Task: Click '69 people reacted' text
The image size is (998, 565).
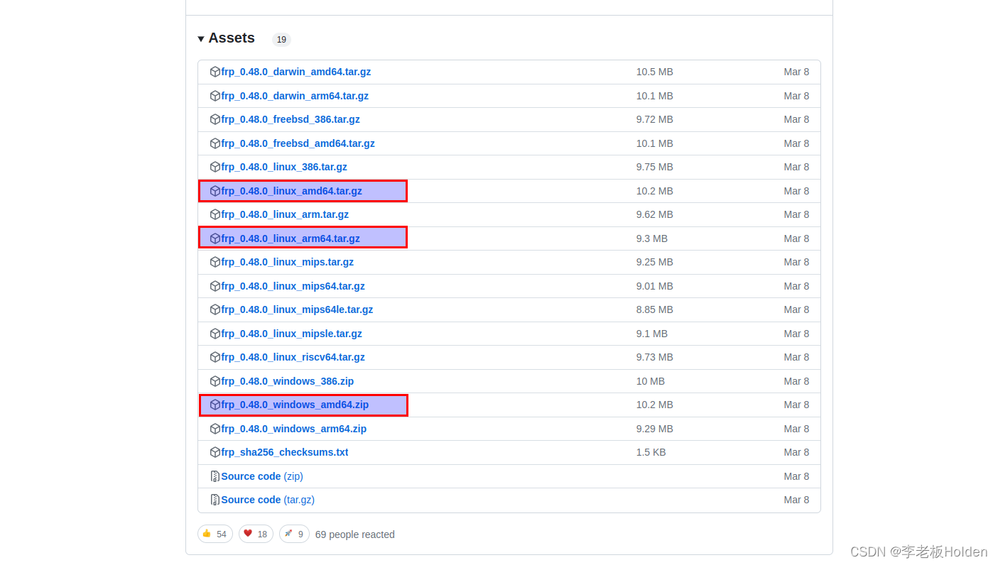Action: 355,534
